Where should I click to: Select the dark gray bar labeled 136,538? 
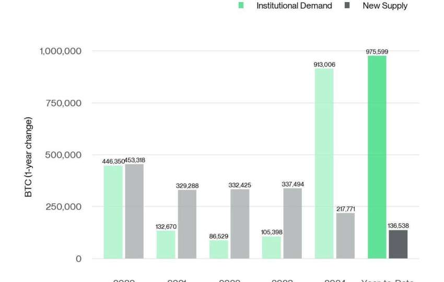pyautogui.click(x=398, y=244)
